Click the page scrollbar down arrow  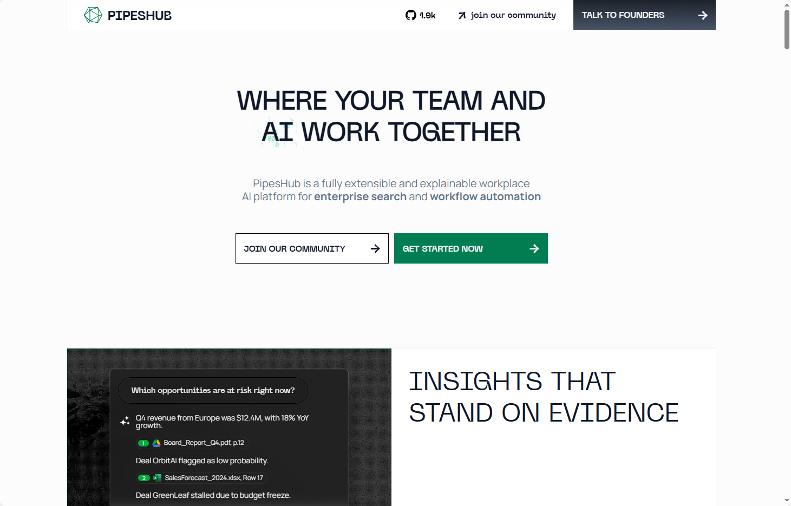pyautogui.click(x=787, y=501)
